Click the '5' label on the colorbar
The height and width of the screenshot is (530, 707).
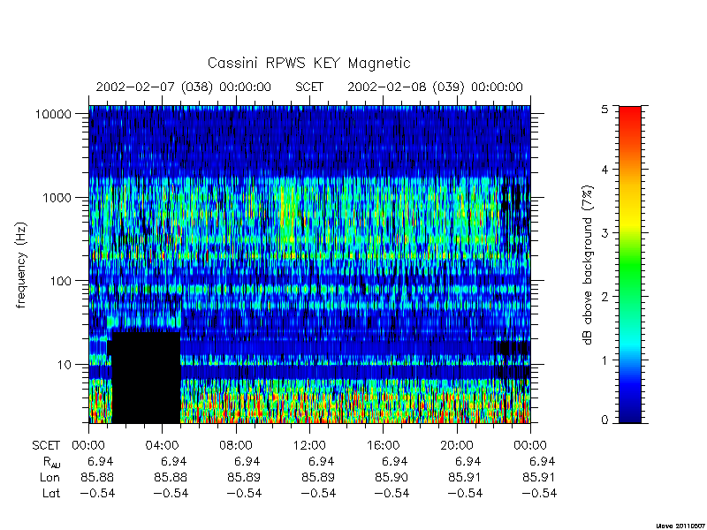[605, 109]
